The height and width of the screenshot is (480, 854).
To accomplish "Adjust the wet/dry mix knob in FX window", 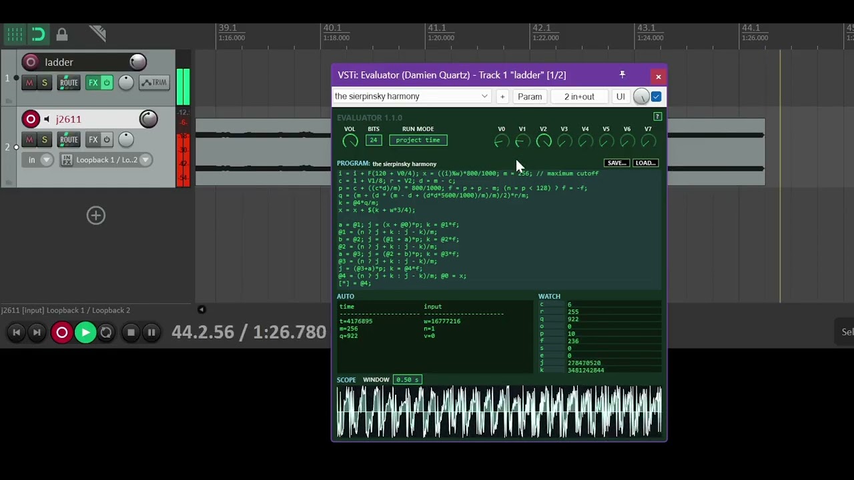I will 640,97.
